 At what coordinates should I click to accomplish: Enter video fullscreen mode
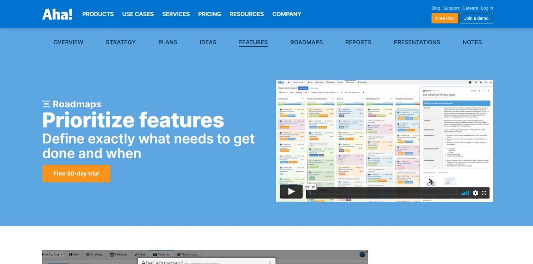484,193
